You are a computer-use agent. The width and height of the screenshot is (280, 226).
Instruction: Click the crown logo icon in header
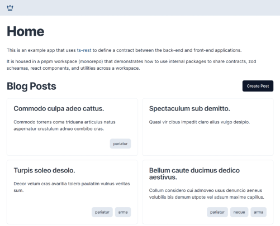[x=10, y=8]
